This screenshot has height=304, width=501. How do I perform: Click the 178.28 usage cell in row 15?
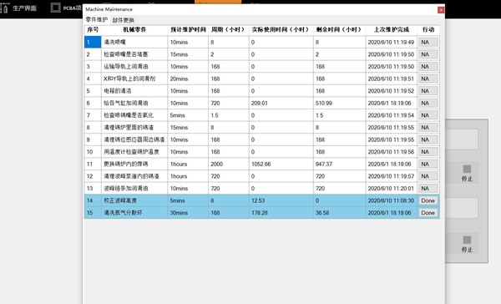[x=281, y=213]
